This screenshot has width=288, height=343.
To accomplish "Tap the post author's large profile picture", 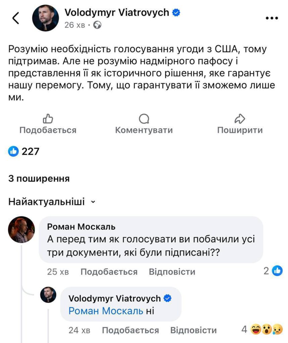I will (x=45, y=18).
